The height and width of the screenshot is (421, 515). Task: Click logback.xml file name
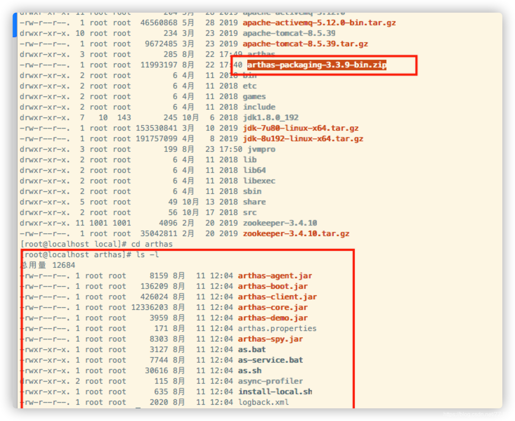coord(263,402)
